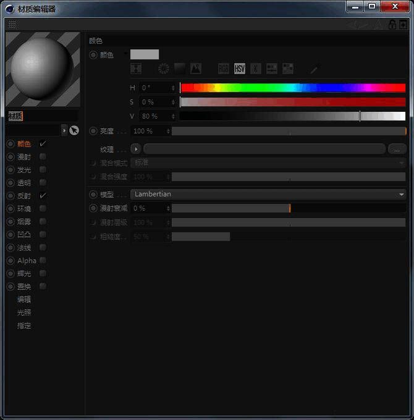Viewport: 414px width, 420px height.
Task: Switch the color sliders to RGB mode
Action: [224, 69]
